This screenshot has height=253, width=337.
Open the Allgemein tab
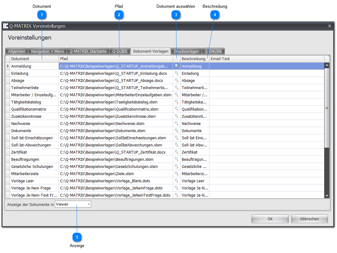click(x=17, y=51)
